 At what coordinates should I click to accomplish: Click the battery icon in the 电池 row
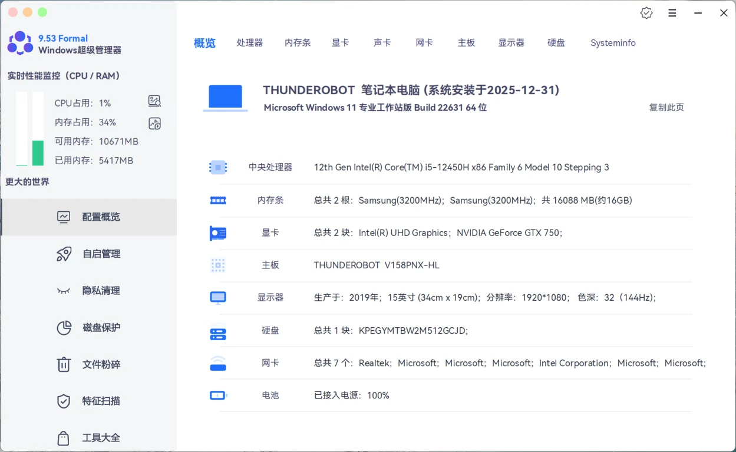tap(218, 395)
